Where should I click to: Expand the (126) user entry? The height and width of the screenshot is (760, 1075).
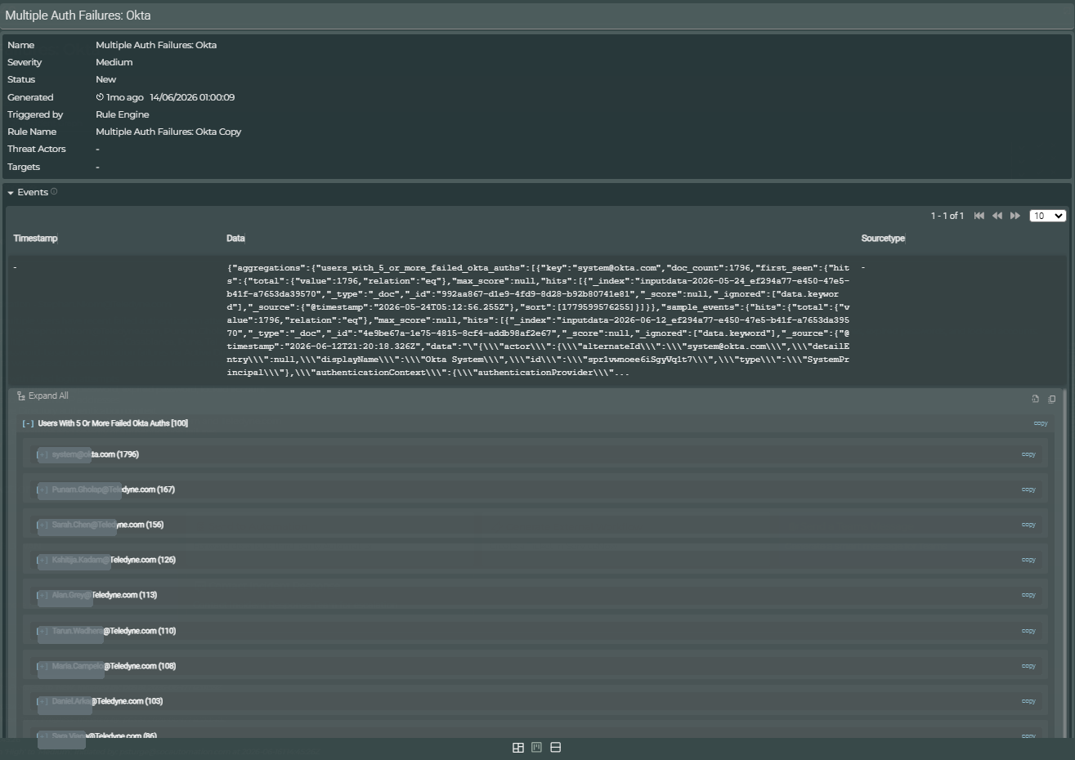pyautogui.click(x=43, y=560)
